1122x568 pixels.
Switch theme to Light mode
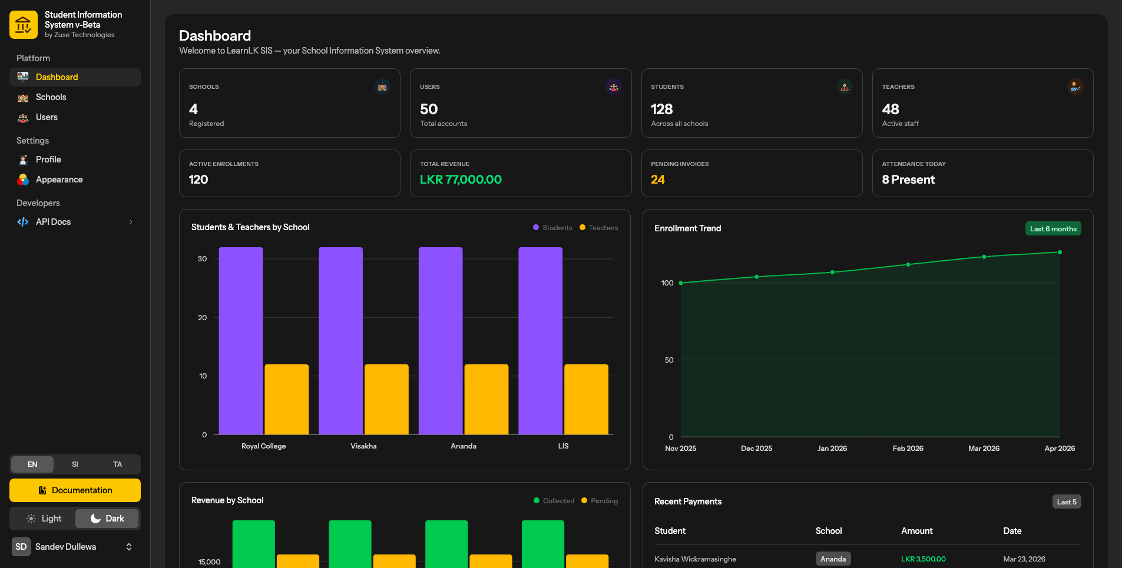point(44,519)
